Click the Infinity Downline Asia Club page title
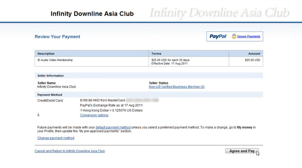Viewport: 302px width, 168px height. [x=92, y=14]
